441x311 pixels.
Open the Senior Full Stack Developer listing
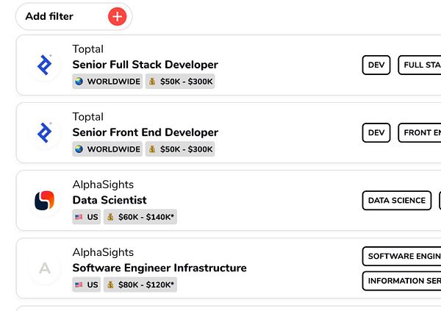coord(145,65)
